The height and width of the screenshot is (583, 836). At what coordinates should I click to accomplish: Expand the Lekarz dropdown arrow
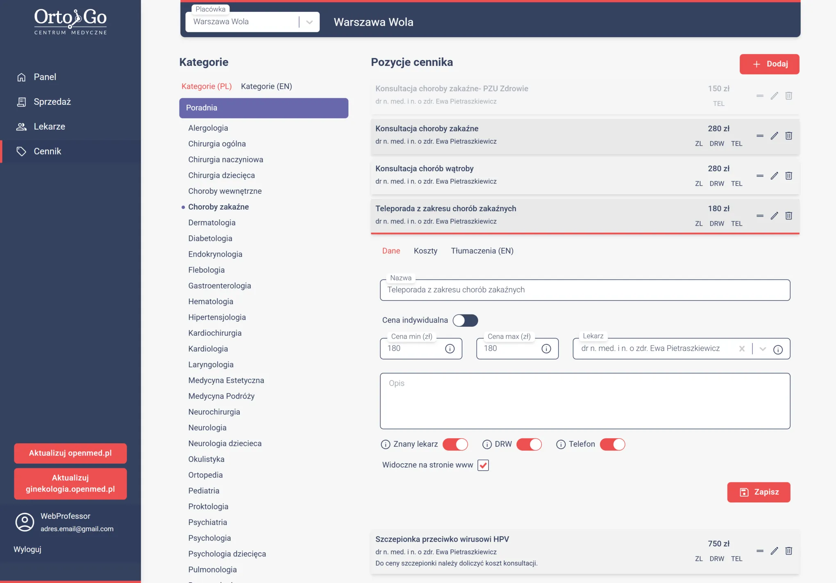[762, 349]
